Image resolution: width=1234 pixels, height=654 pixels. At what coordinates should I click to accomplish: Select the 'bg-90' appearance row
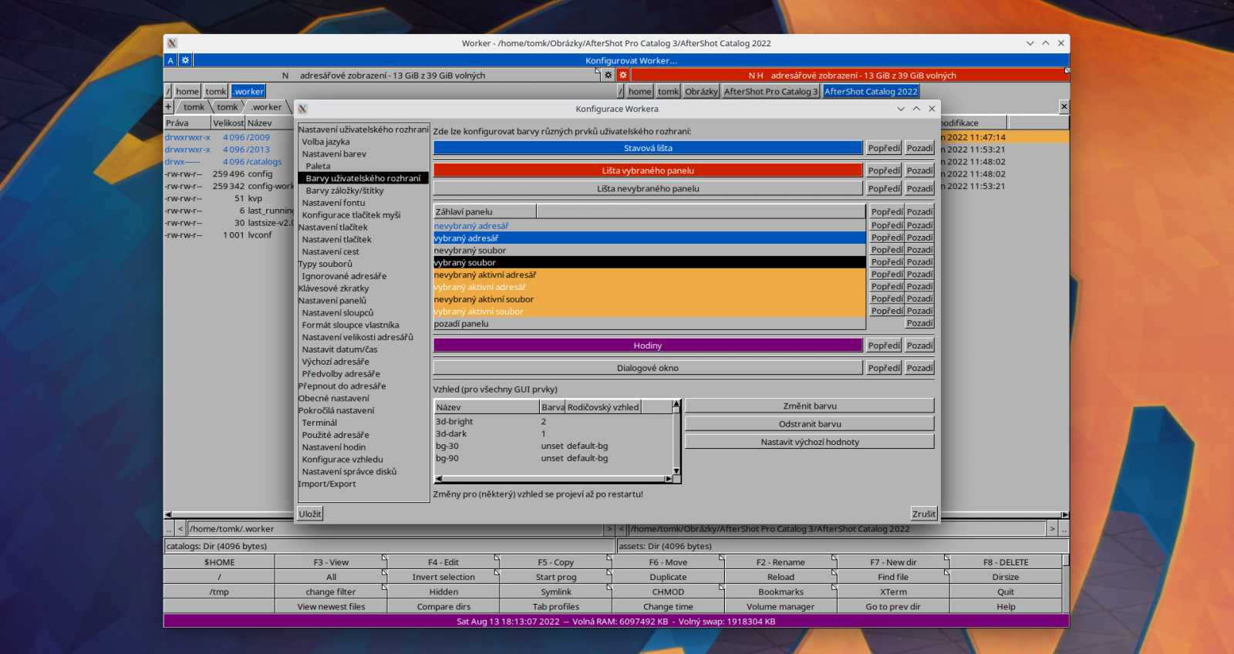[x=553, y=458]
